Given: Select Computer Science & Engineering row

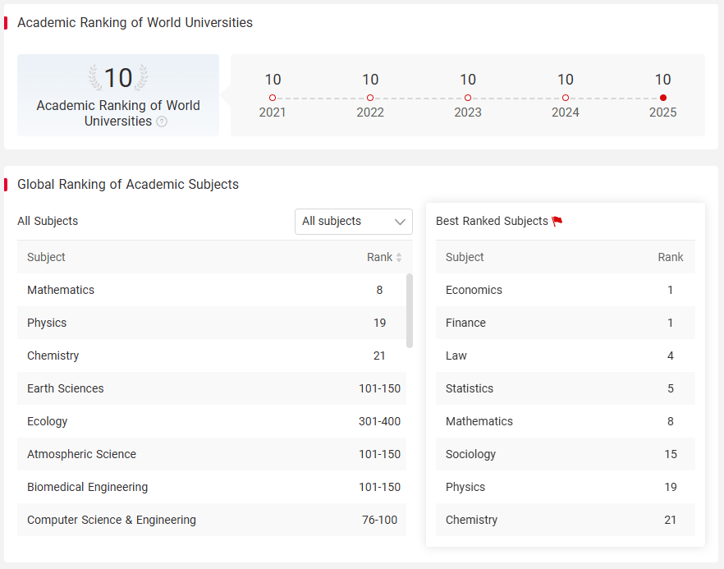Looking at the screenshot, I should click(212, 520).
